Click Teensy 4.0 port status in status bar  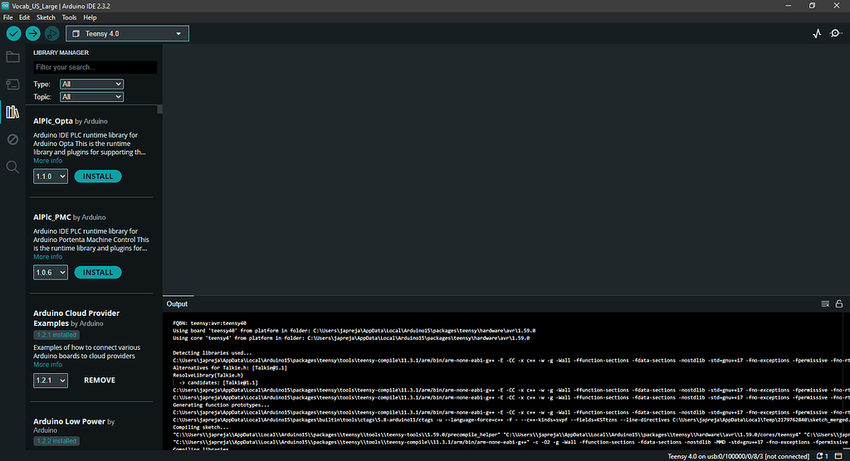738,456
